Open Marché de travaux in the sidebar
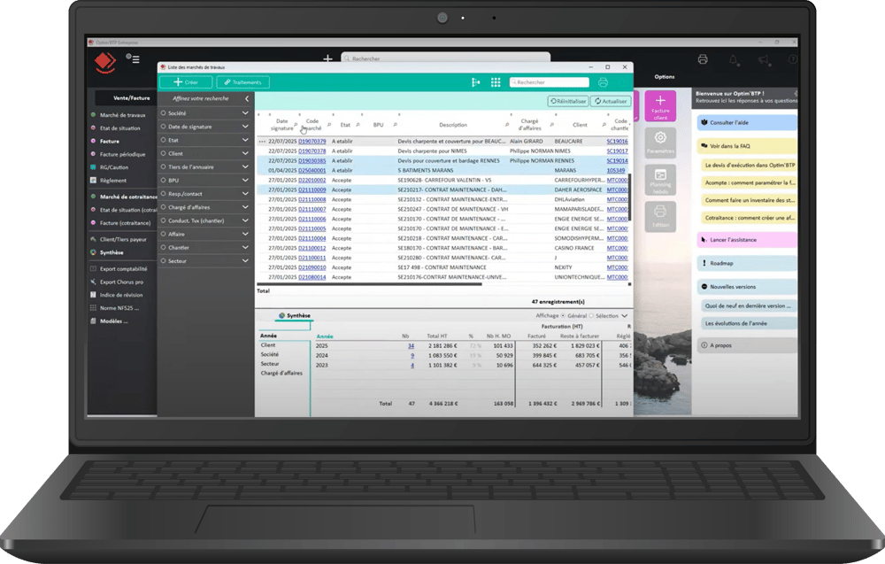Screen dimensions: 885x564 122,115
